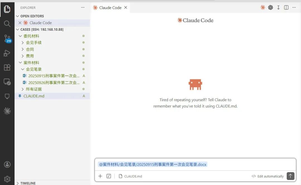Image resolution: width=301 pixels, height=185 pixels.
Task: Open the Testing shield icon view
Action: pos(7,96)
